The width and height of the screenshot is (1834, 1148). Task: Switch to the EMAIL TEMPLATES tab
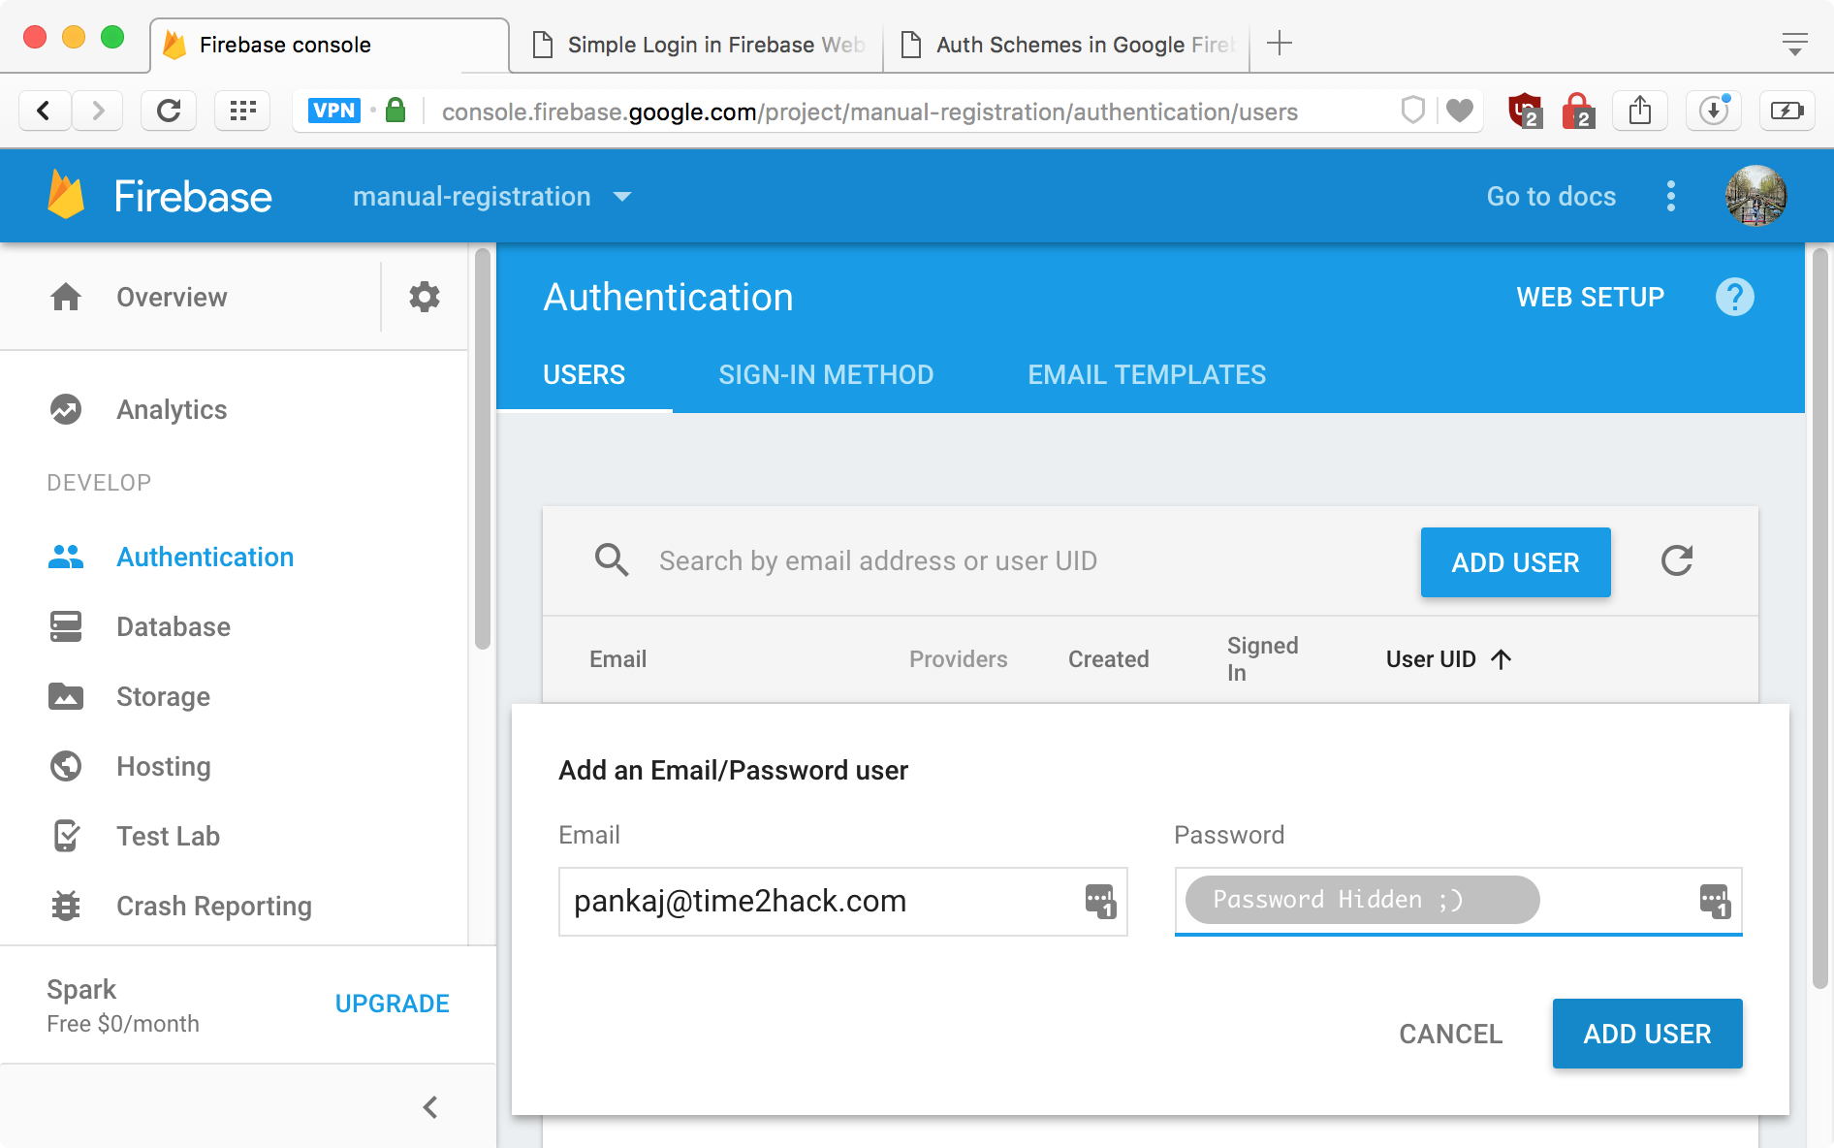point(1147,375)
